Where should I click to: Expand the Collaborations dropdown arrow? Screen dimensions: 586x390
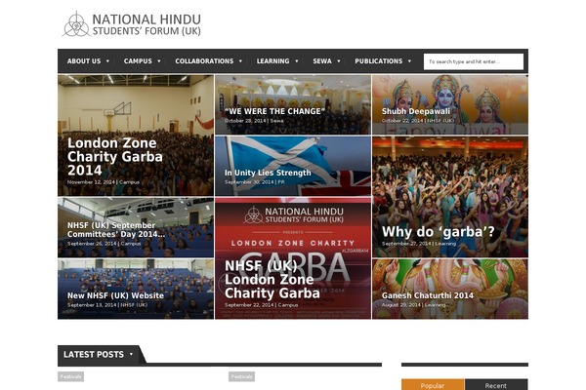240,61
